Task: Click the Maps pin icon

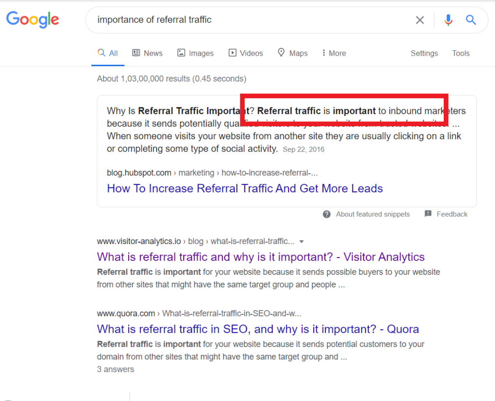Action: click(281, 53)
